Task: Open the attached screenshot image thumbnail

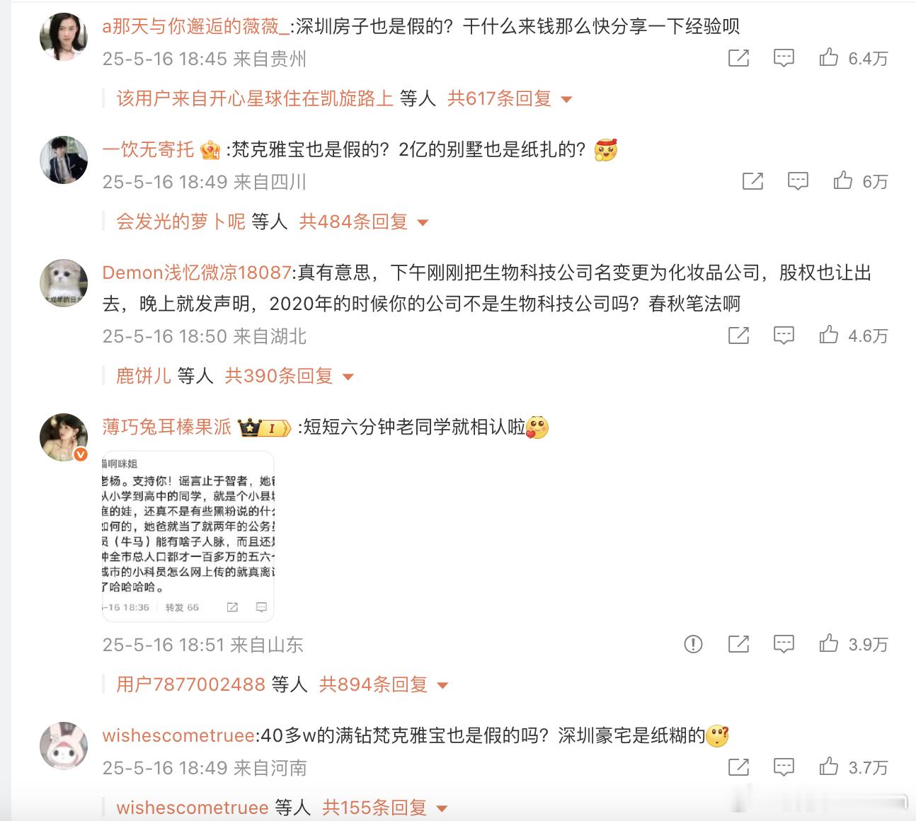Action: coord(188,536)
